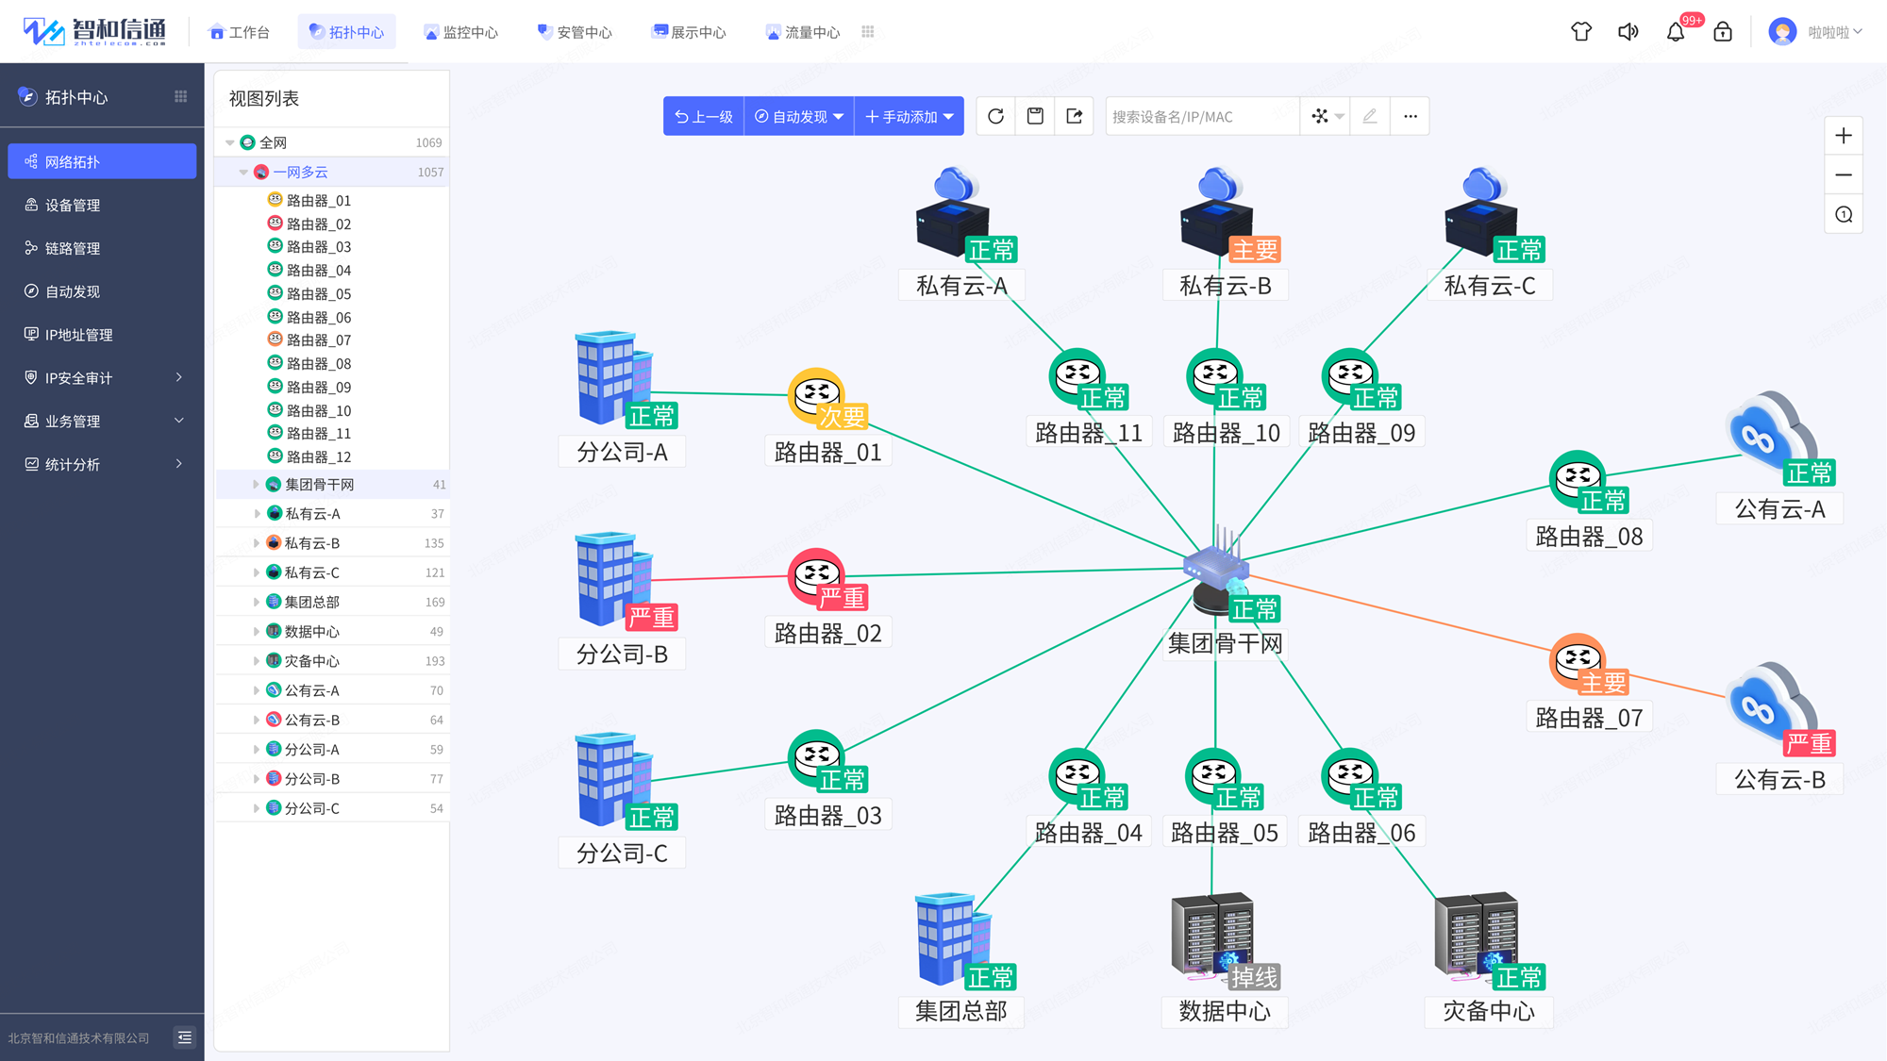
Task: Open the theme skin shirt icon
Action: click(x=1581, y=31)
